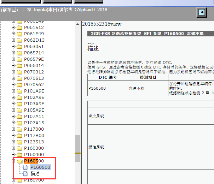The height and width of the screenshot is (184, 214).
Task: Expand the P06579E tree node
Action: 13,59
